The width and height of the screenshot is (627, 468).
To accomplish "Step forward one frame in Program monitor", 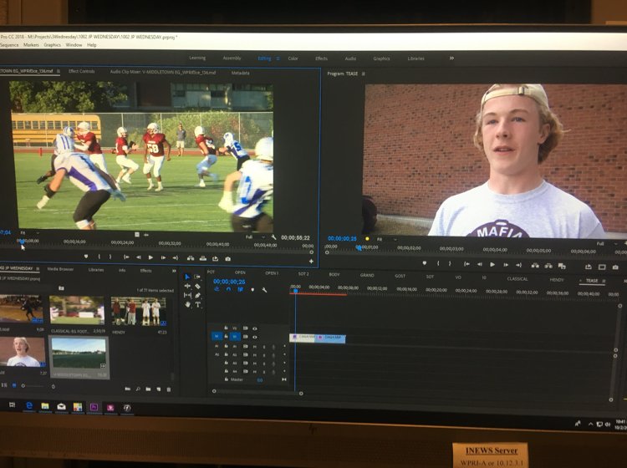I will click(506, 265).
